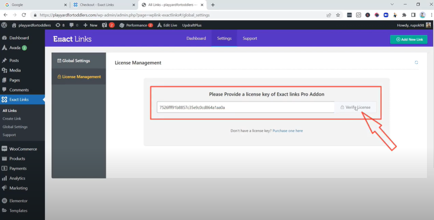Open Global Settings submenu in sidebar
The width and height of the screenshot is (434, 220).
(x=15, y=127)
